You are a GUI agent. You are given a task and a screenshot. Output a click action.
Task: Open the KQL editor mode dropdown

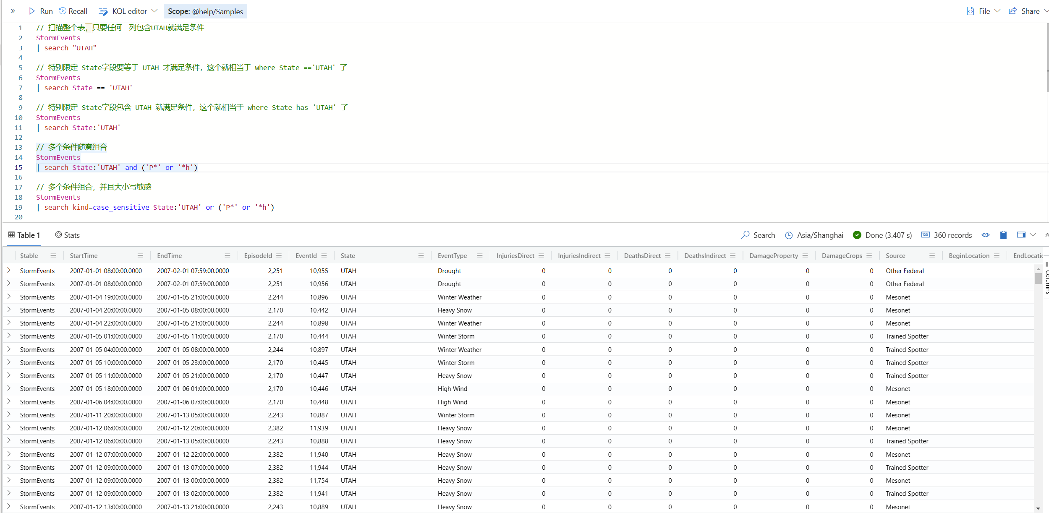click(x=154, y=11)
